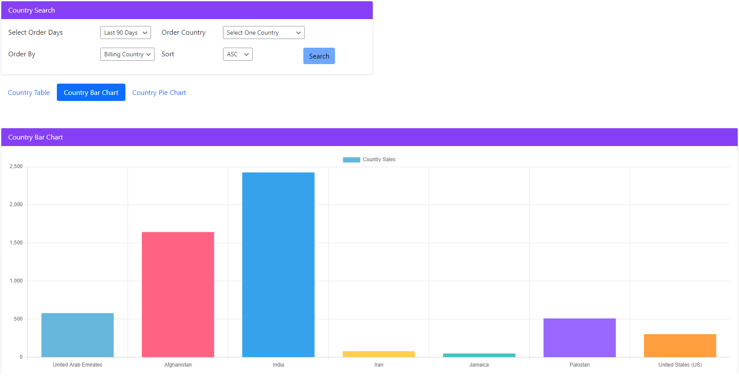The image size is (739, 380).
Task: Open the Select One Country dropdown
Action: coord(263,32)
